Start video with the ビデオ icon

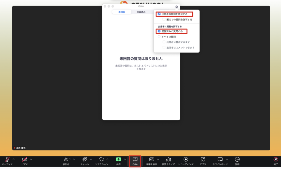(25, 160)
